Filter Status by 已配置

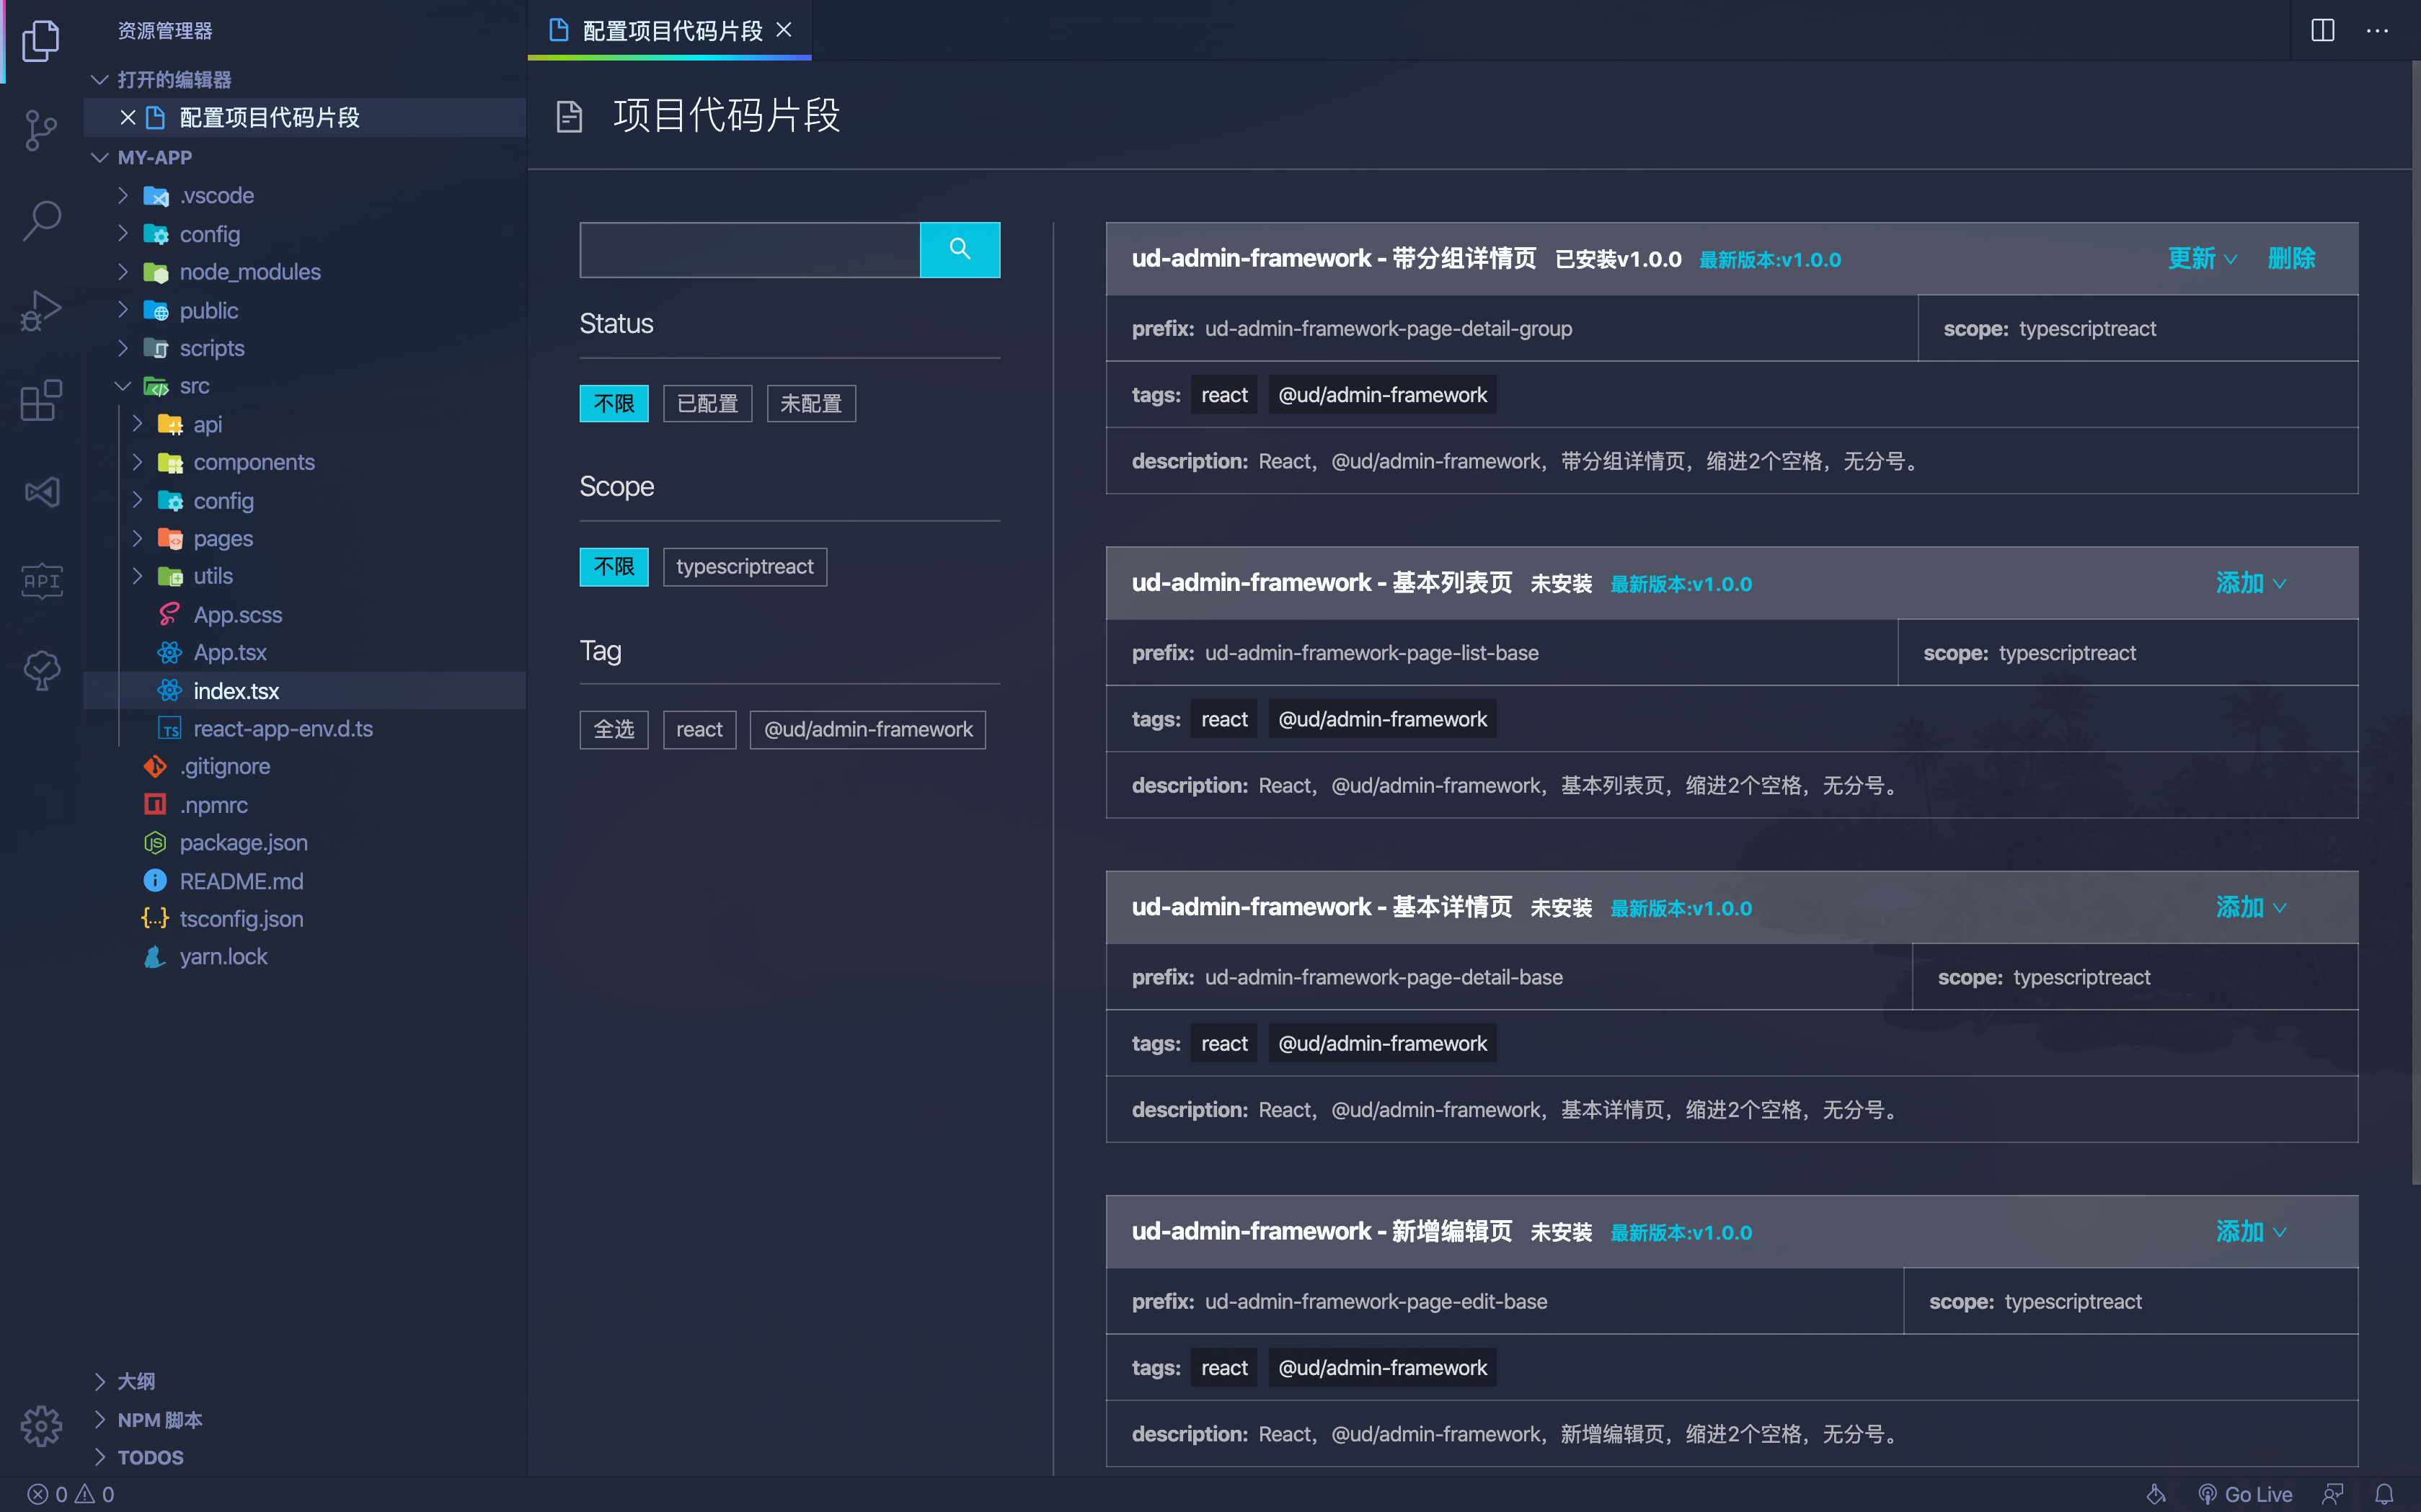(x=707, y=403)
